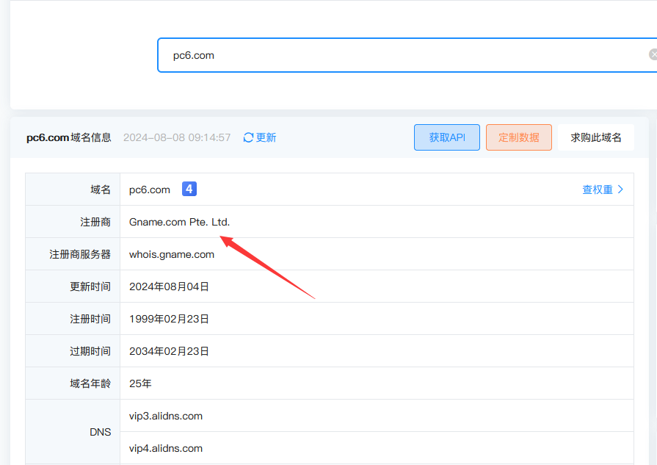Open the 查权重 link

coord(598,190)
